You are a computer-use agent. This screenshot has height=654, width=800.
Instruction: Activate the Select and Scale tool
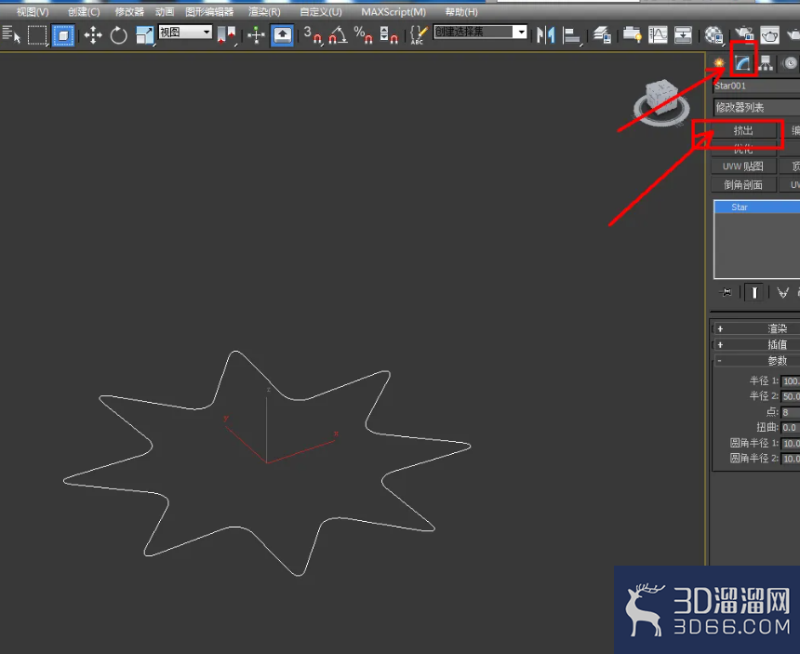145,35
